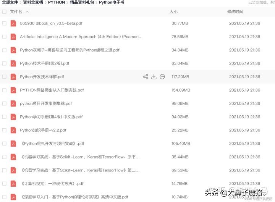Image resolution: width=275 pixels, height=202 pixels.
Task: Open 机器学习实战 原书 file name
Action: (x=80, y=157)
